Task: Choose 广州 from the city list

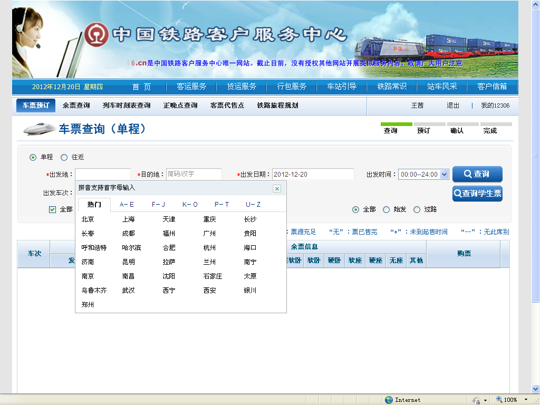Action: [x=209, y=234]
